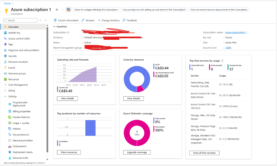The height and width of the screenshot is (166, 277).
Task: Click Cancel subscription in toolbar
Action: [x=66, y=21]
